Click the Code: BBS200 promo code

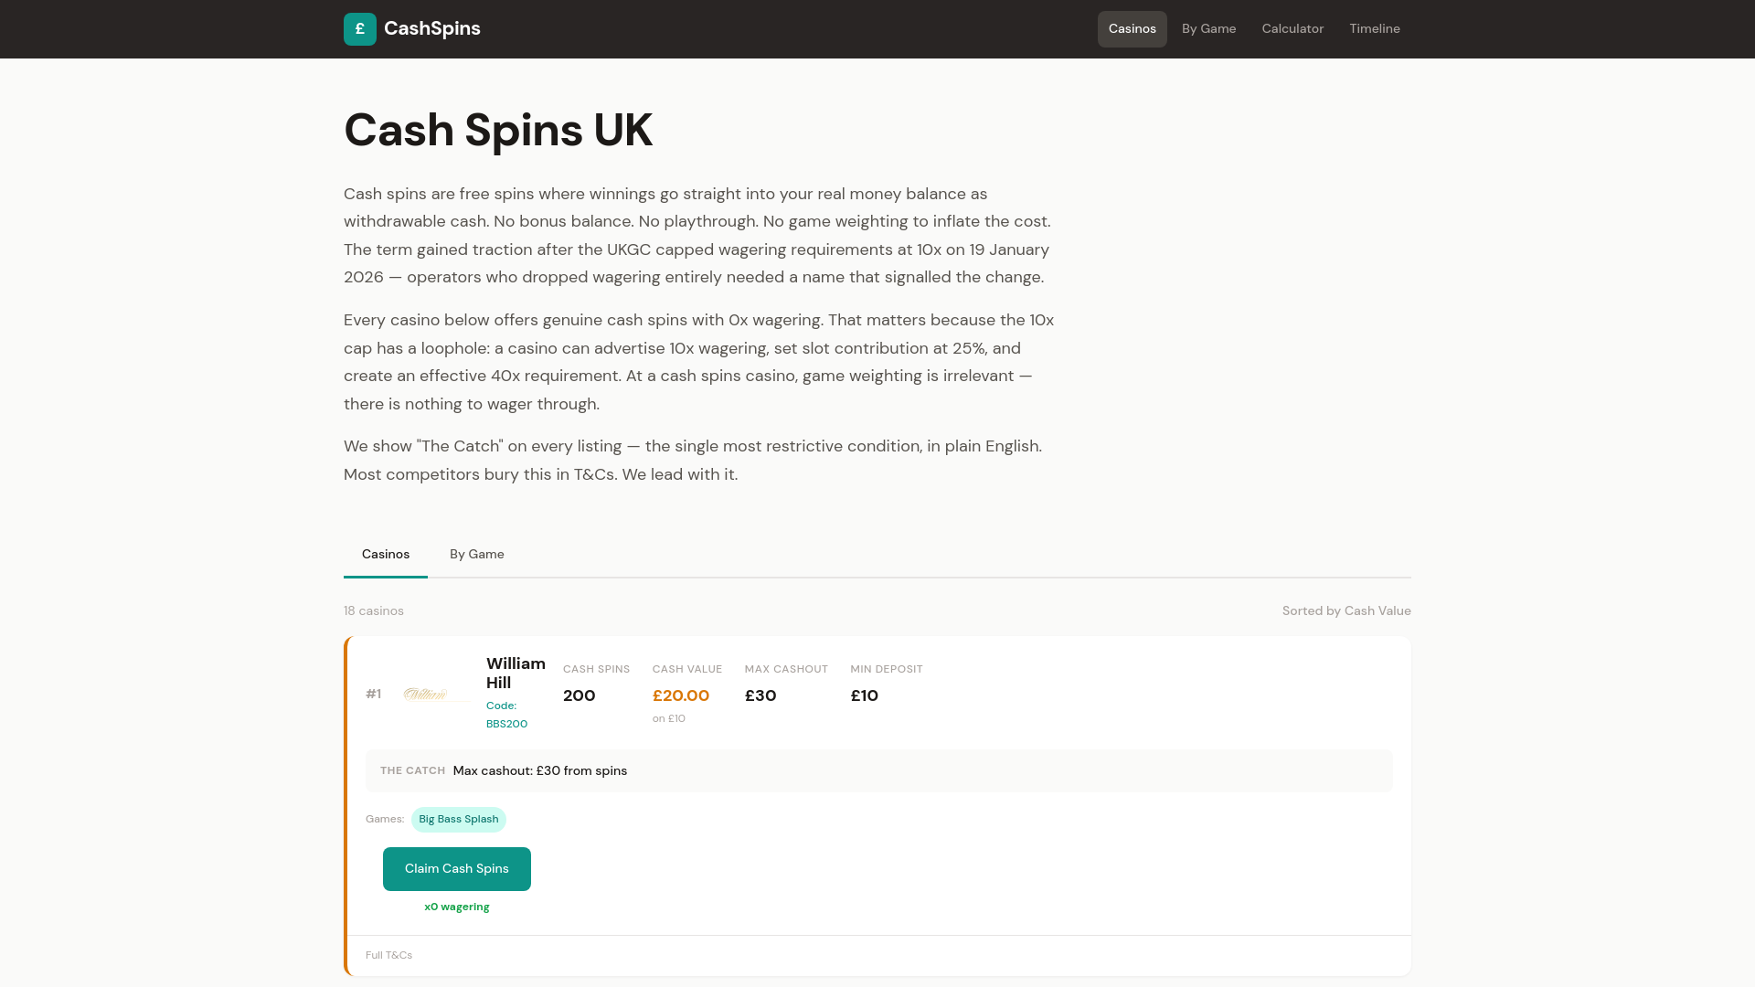[506, 715]
